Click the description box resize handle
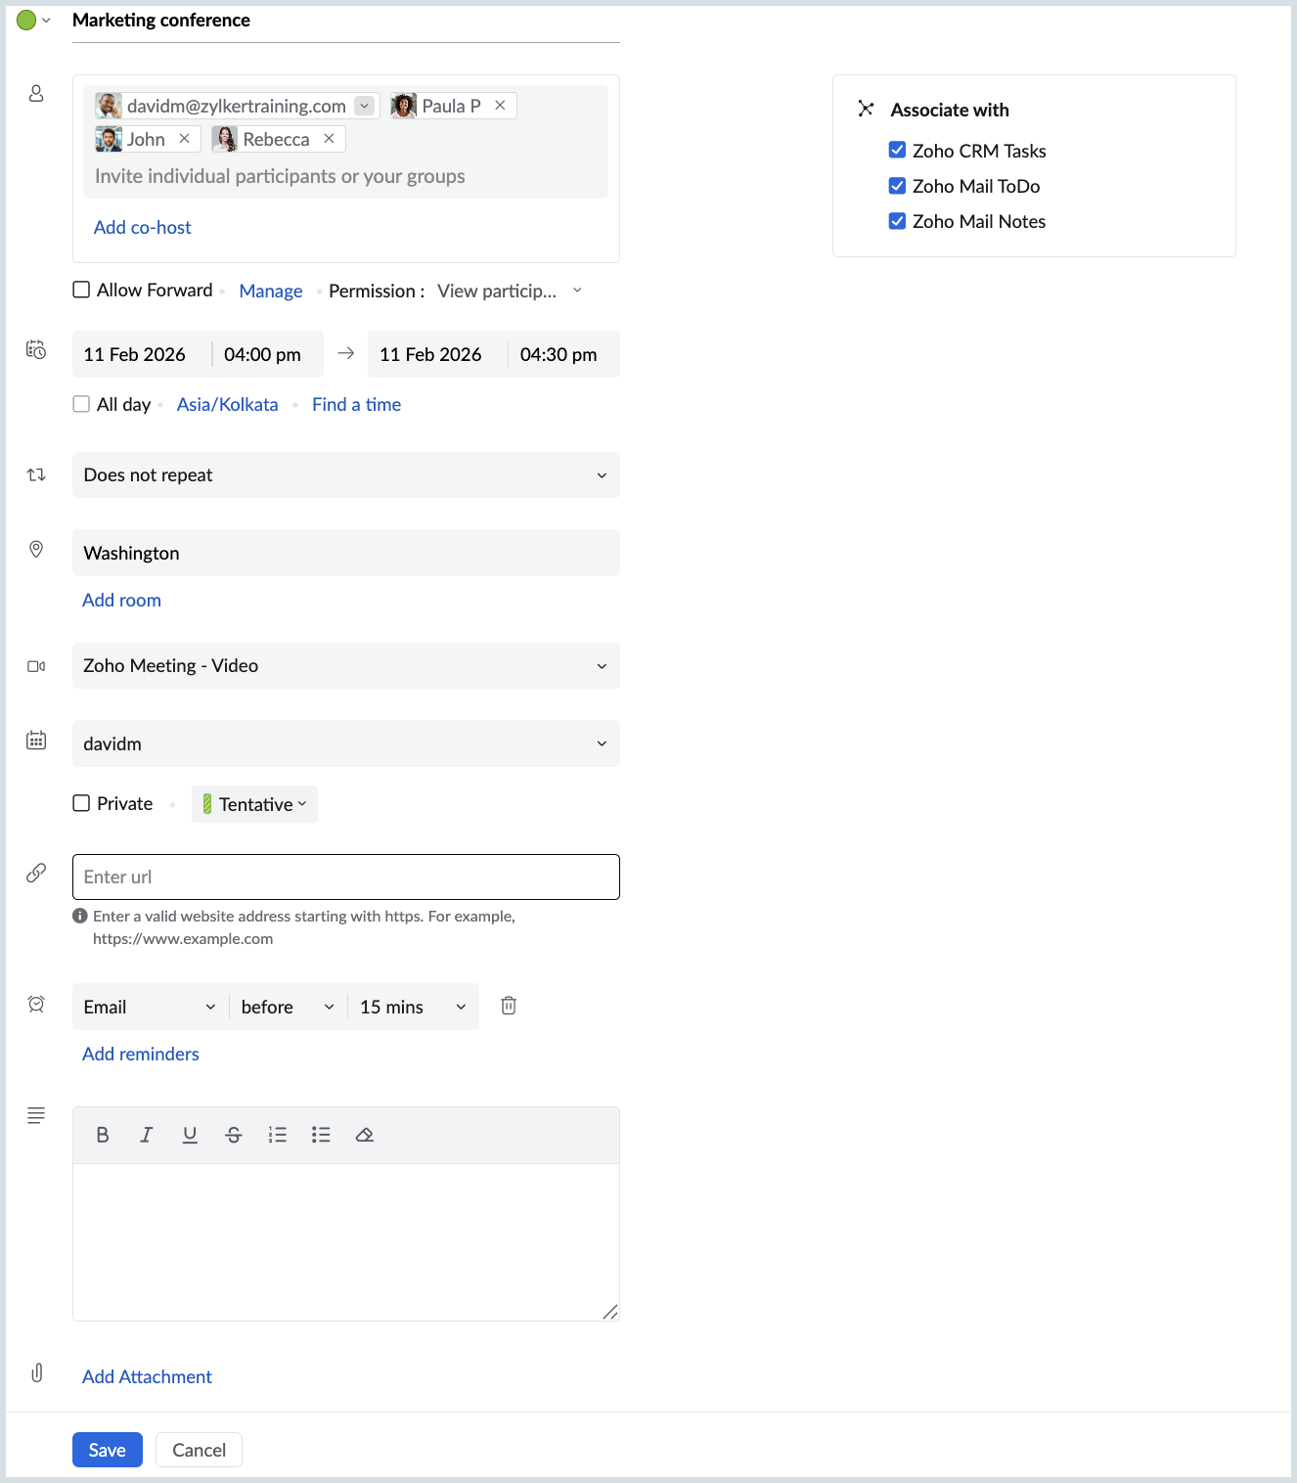Screen dimensions: 1297x1483 tap(610, 1312)
